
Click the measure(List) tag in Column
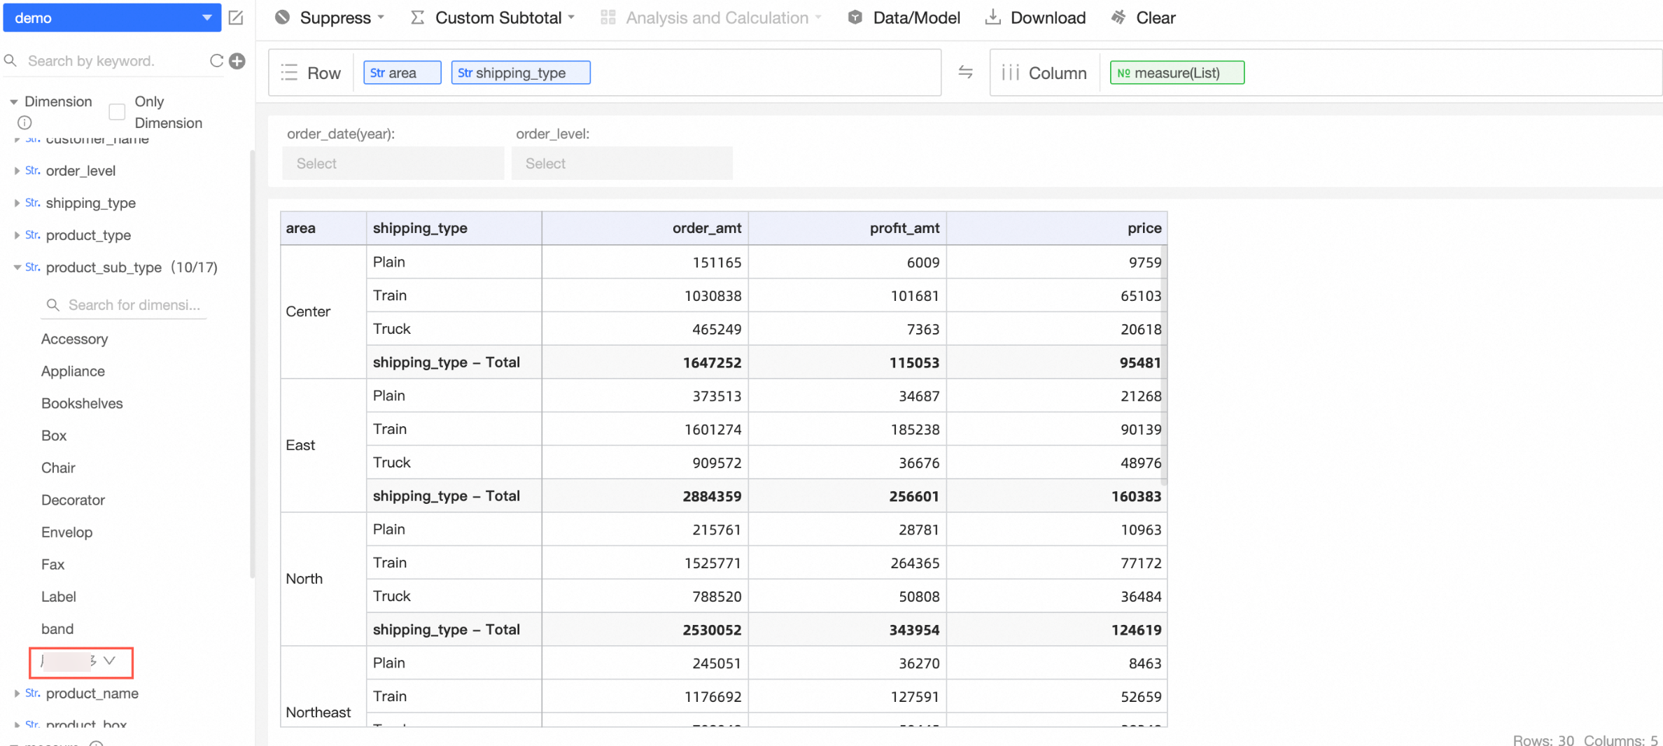[x=1177, y=73]
